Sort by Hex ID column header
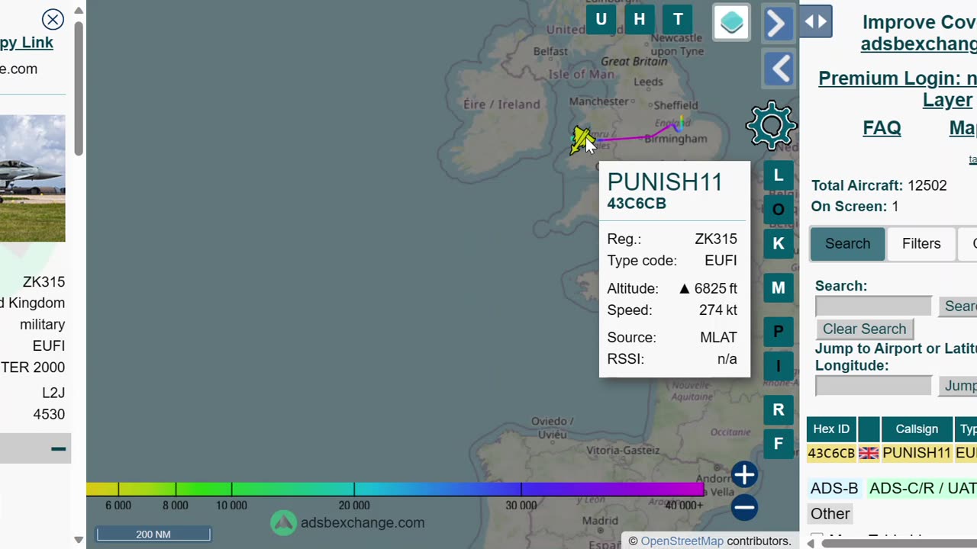The width and height of the screenshot is (977, 549). pyautogui.click(x=831, y=429)
